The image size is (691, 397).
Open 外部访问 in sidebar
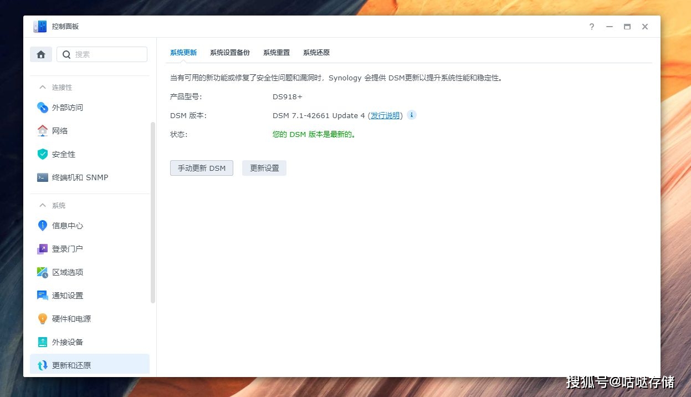(90, 108)
